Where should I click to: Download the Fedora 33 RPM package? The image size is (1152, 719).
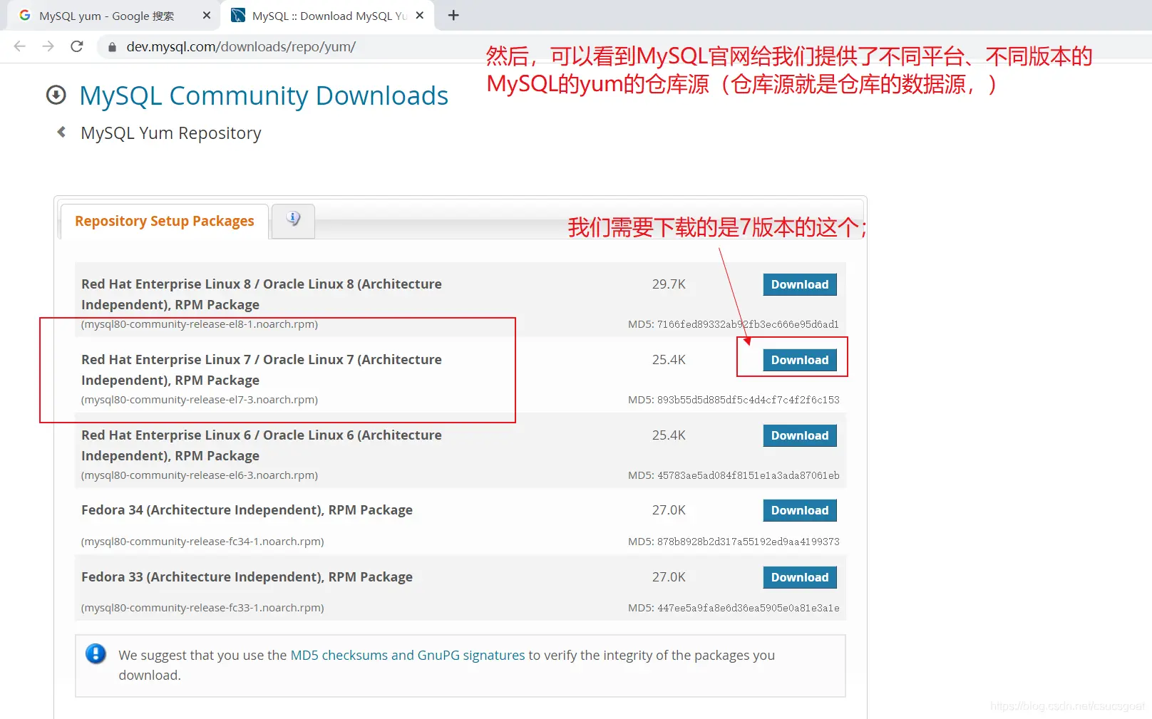(800, 577)
